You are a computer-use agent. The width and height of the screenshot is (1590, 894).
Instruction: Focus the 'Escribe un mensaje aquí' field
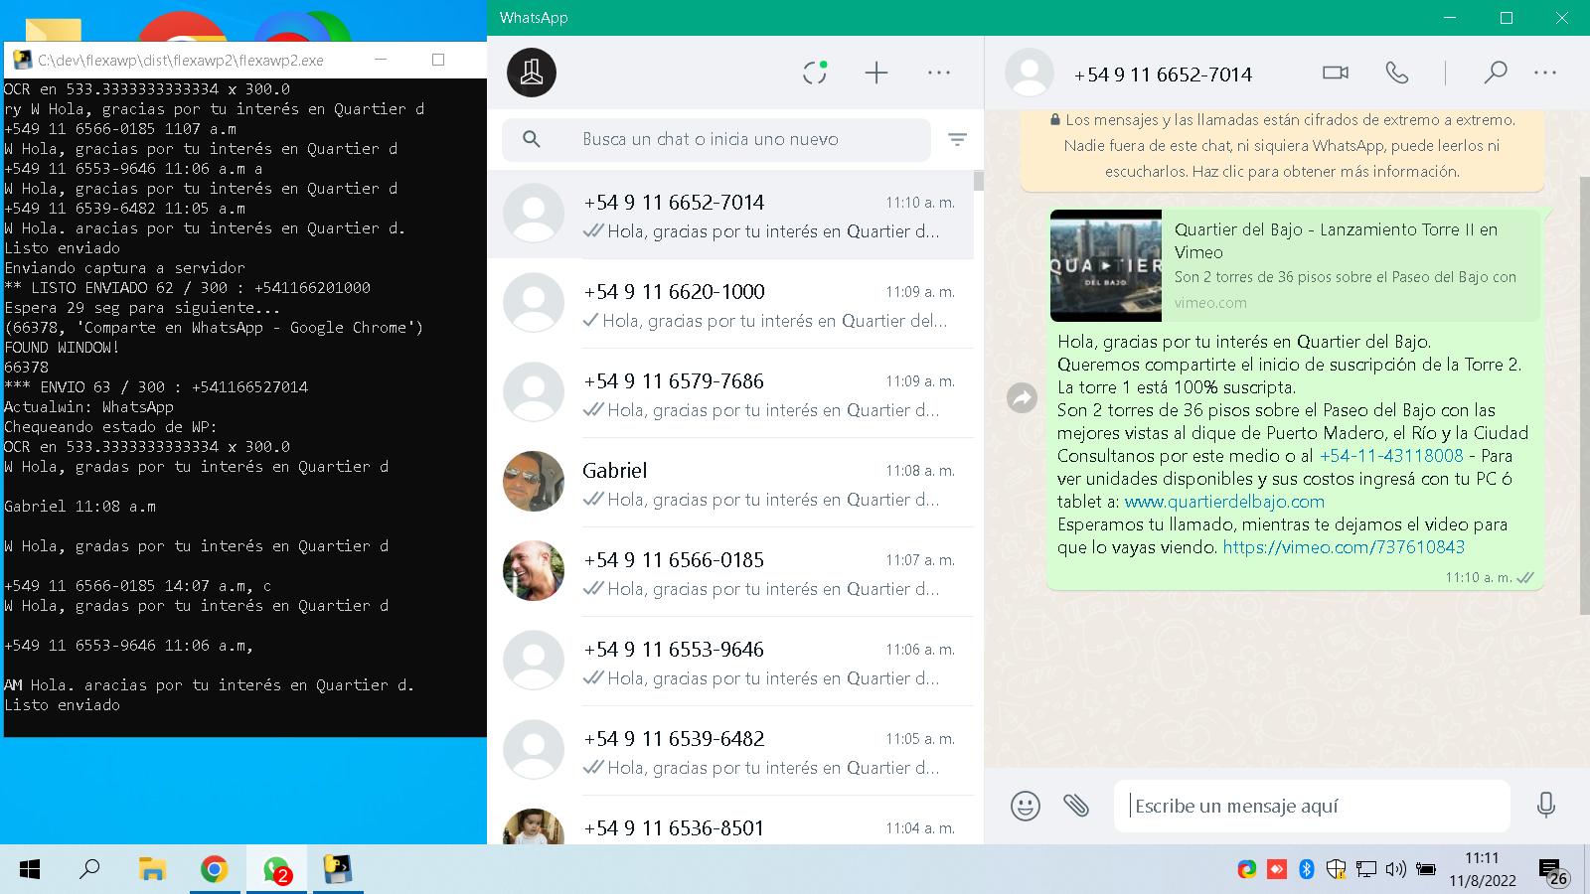[1312, 806]
